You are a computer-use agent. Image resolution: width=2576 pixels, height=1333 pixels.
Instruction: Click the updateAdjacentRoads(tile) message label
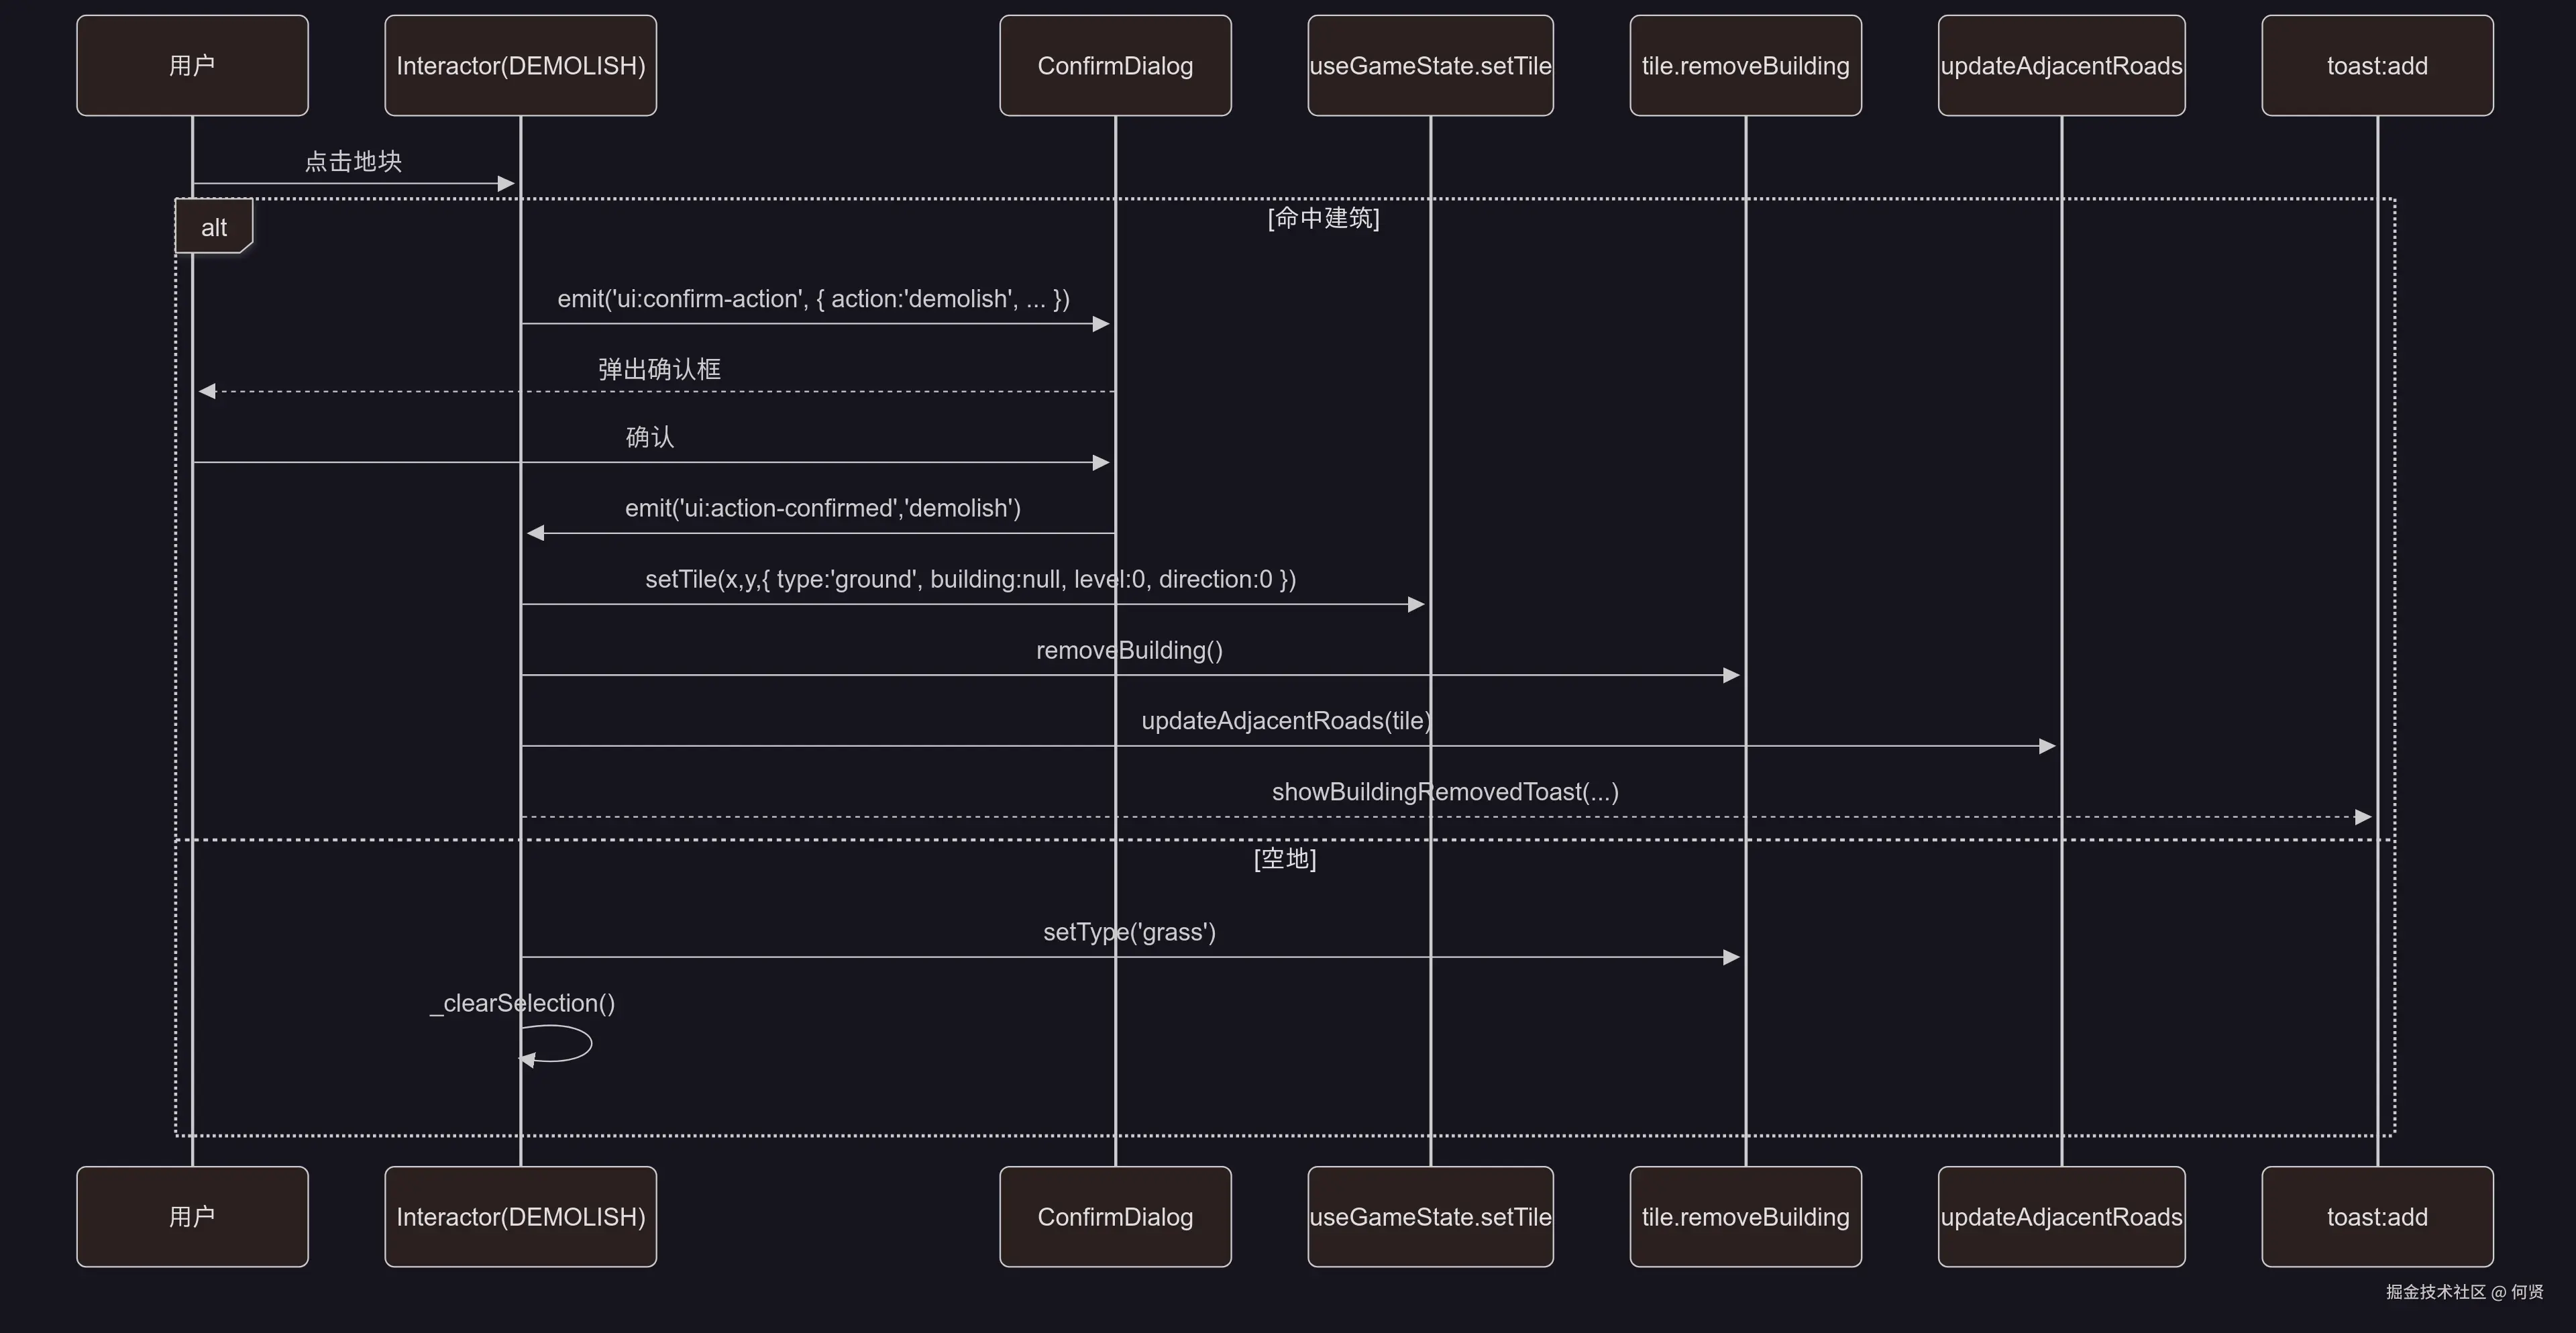click(1286, 720)
